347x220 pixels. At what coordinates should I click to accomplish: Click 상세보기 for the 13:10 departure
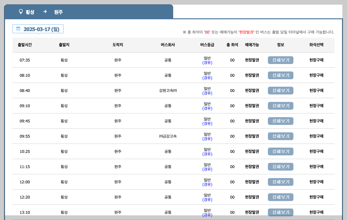(280, 212)
